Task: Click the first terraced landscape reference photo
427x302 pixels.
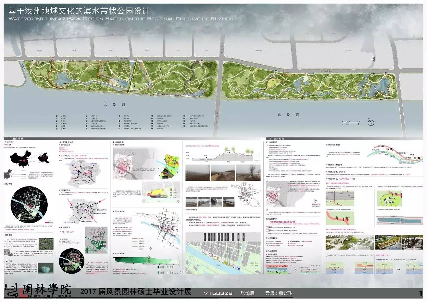Action: coord(336,242)
